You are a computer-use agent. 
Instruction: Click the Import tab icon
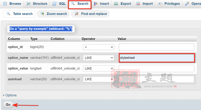click(138, 4)
